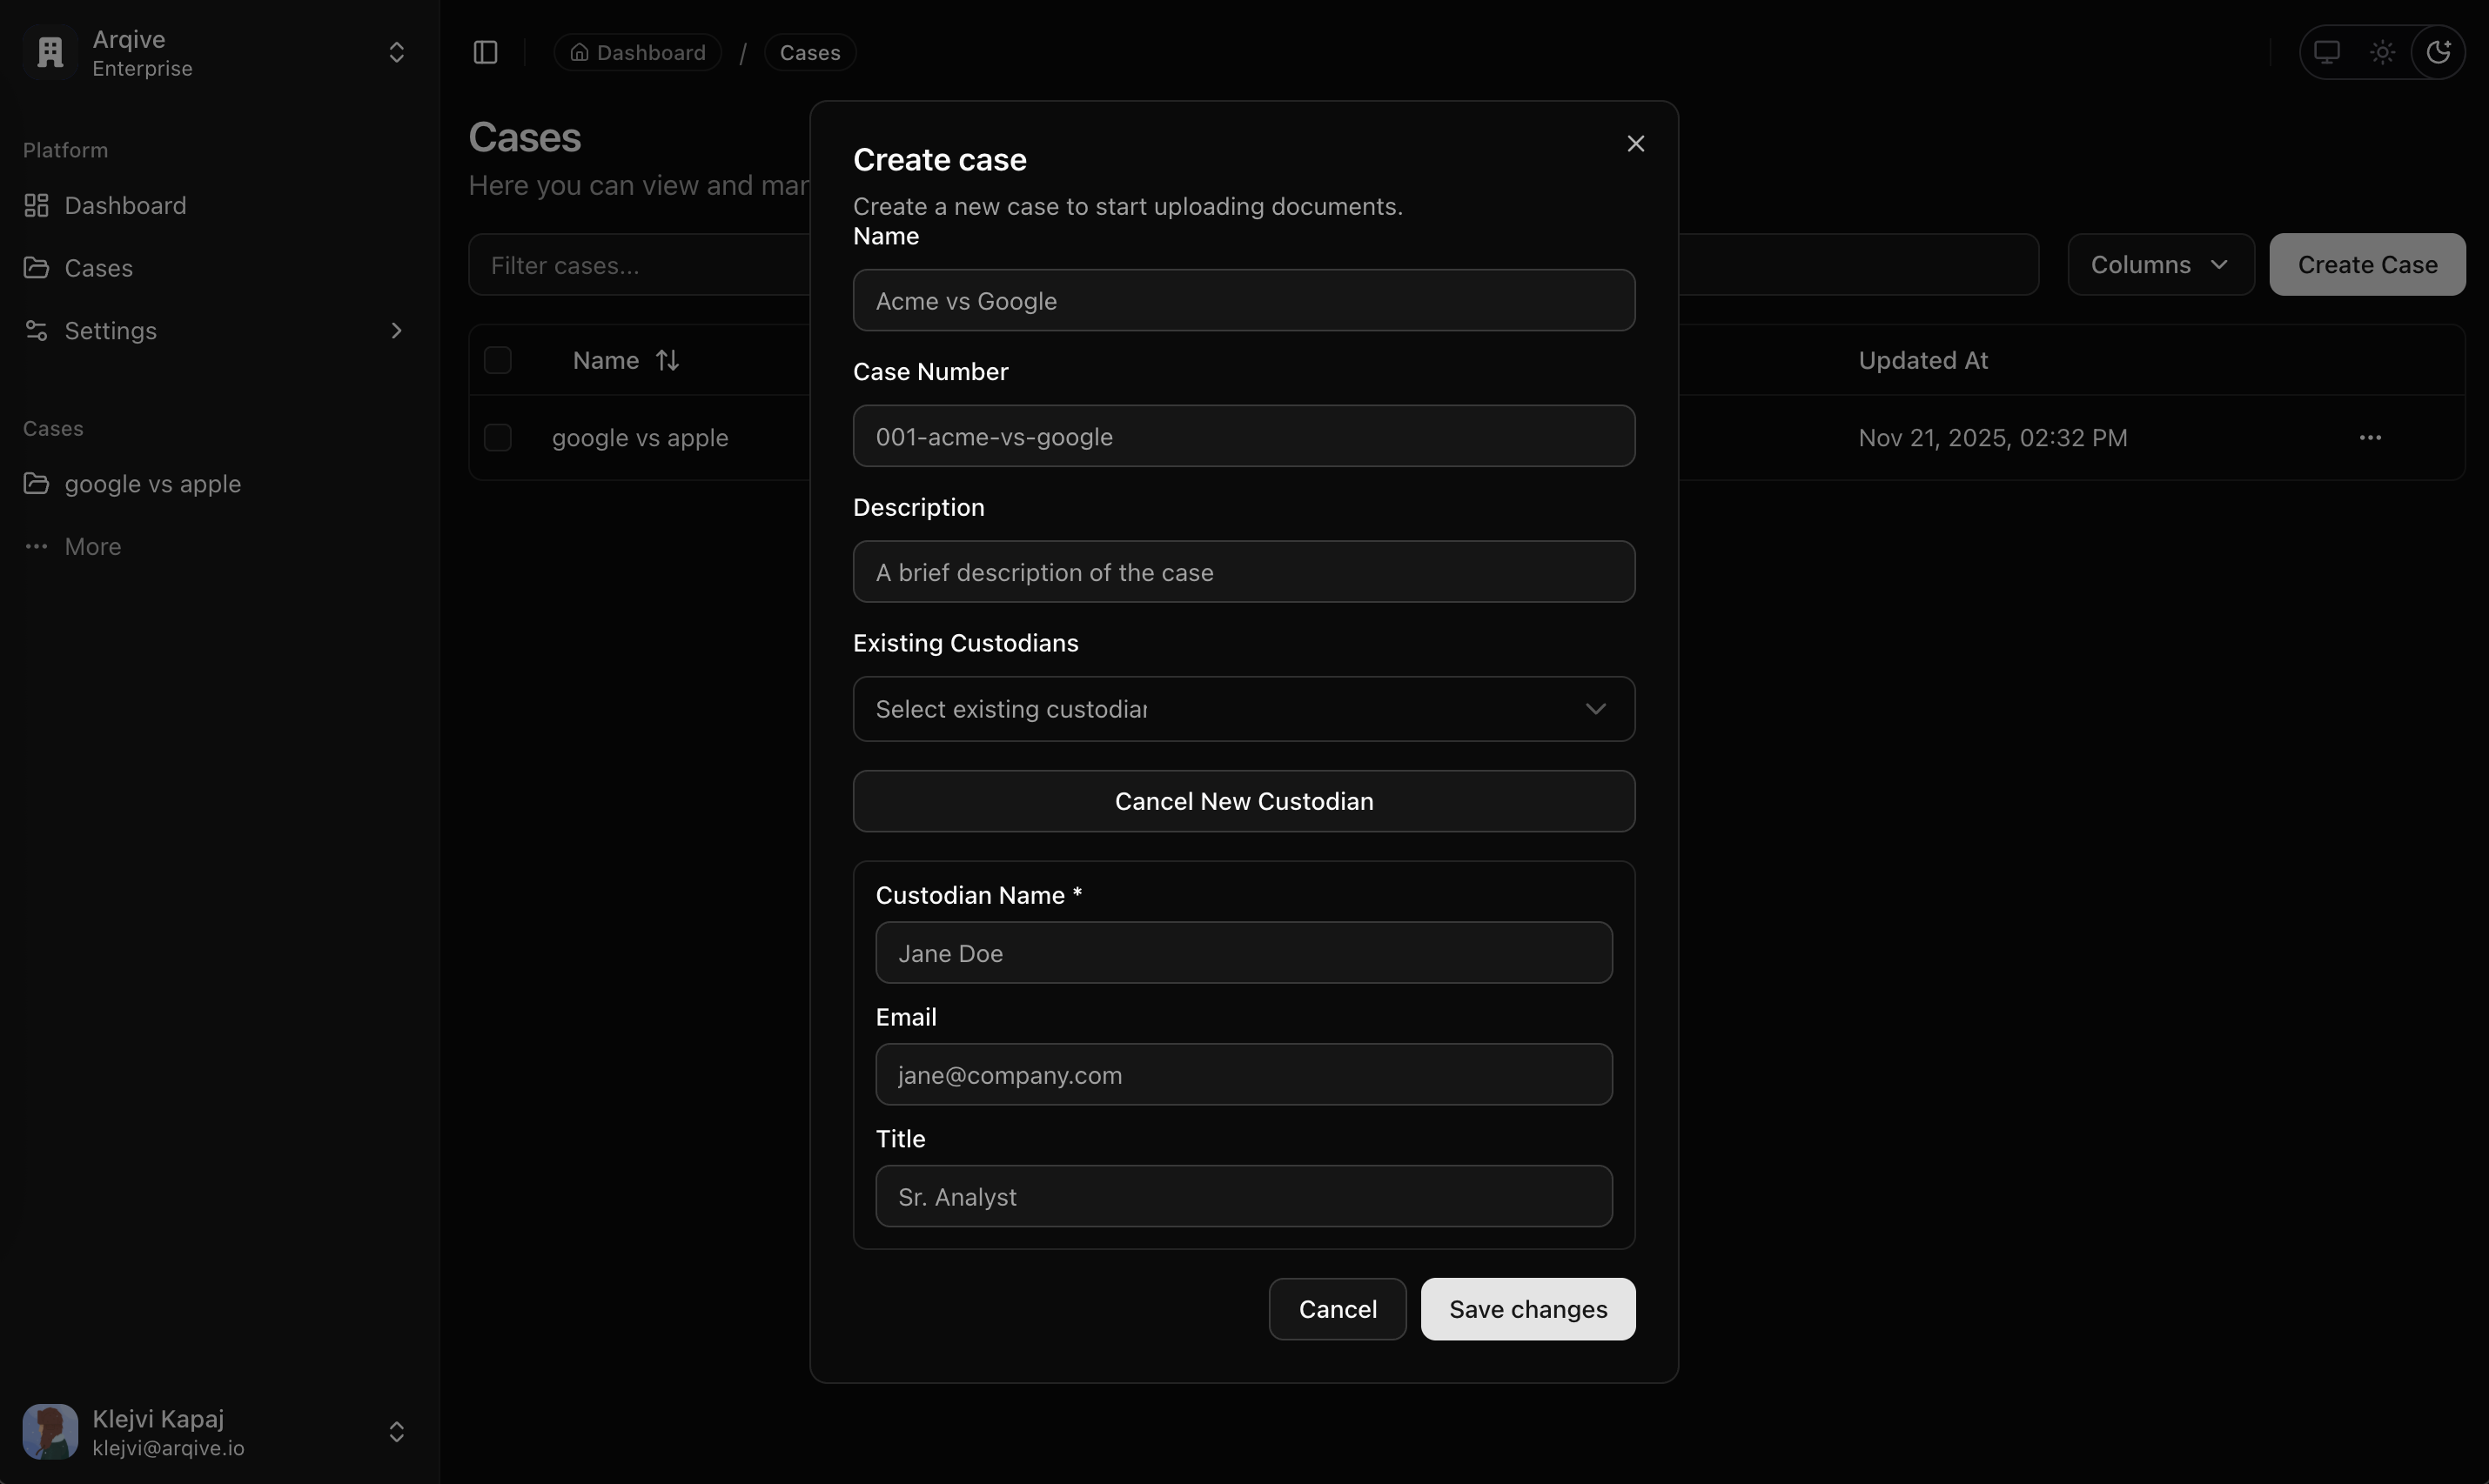This screenshot has width=2489, height=1484.
Task: Click the Custodian Name input field
Action: pyautogui.click(x=1244, y=953)
